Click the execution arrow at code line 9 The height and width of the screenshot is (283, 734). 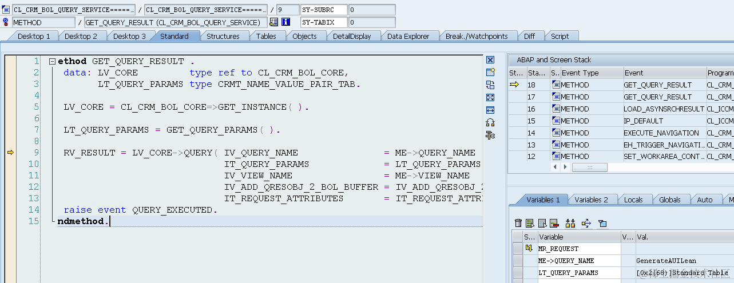(x=10, y=153)
